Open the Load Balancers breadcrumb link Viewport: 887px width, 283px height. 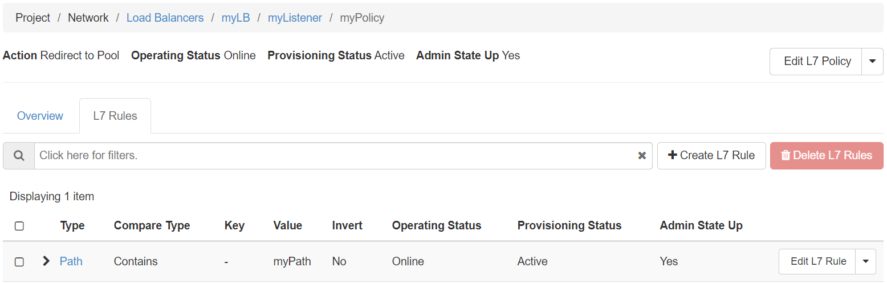point(165,18)
